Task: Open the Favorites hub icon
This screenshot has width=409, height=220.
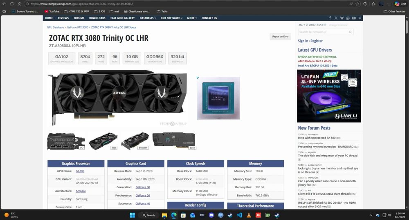Action: (373, 4)
